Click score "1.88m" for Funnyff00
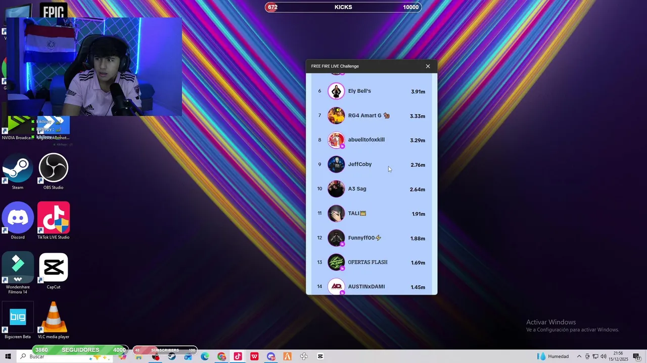Viewport: 647px width, 363px height. pos(418,238)
